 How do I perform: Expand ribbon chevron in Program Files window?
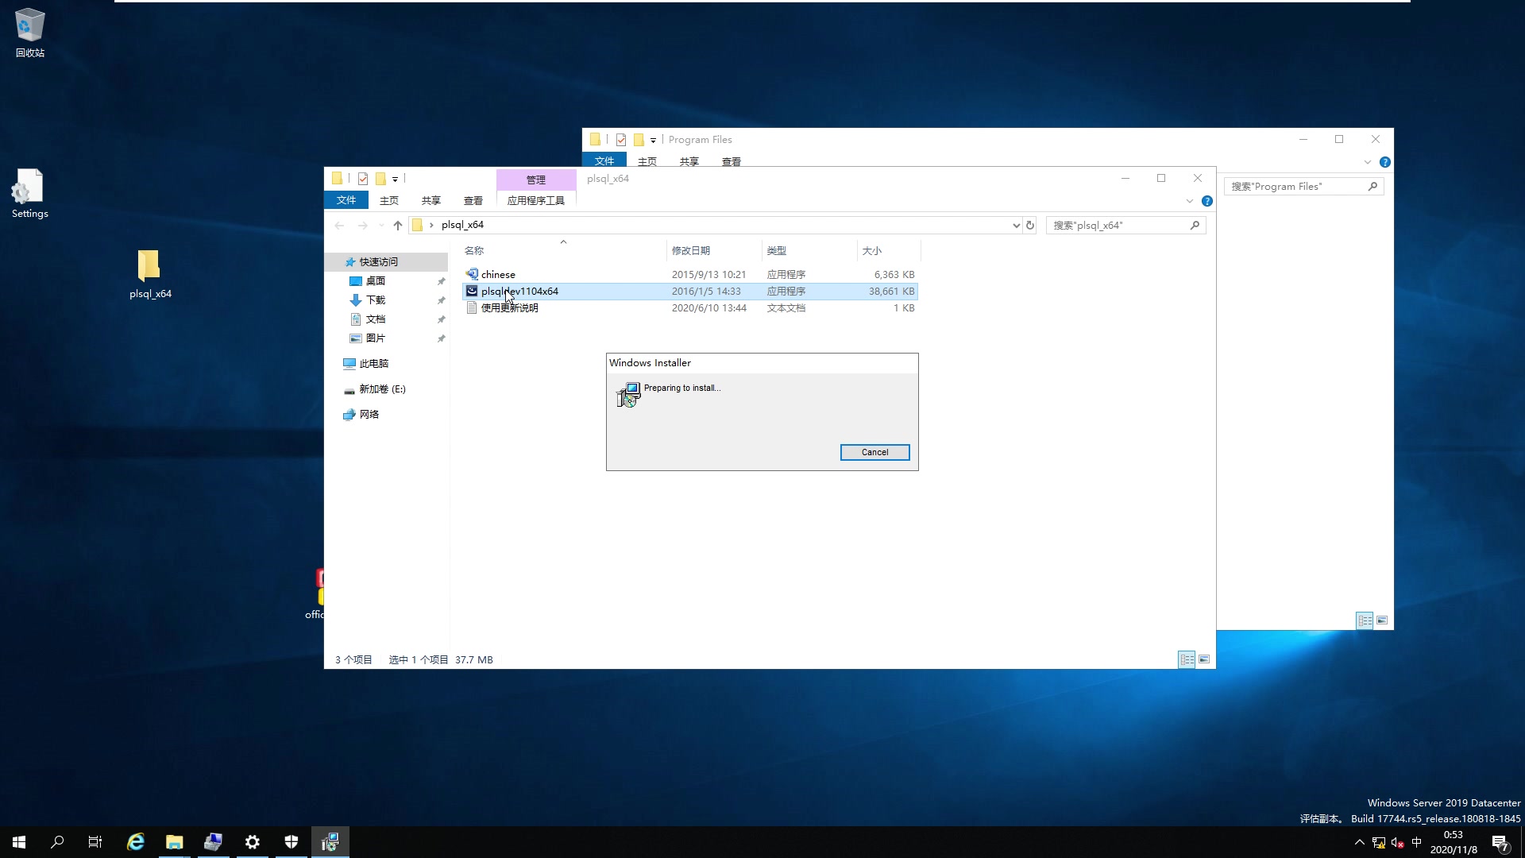point(1368,162)
